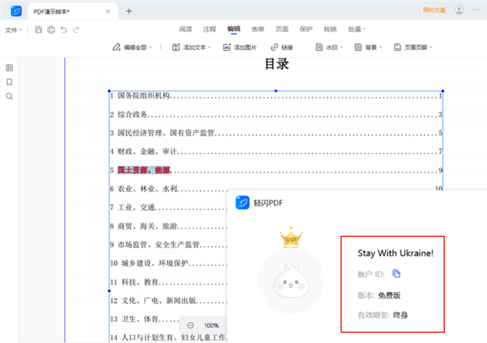The width and height of the screenshot is (487, 343).
Task: Switch to the 转换 (Convert) tab
Action: [330, 29]
